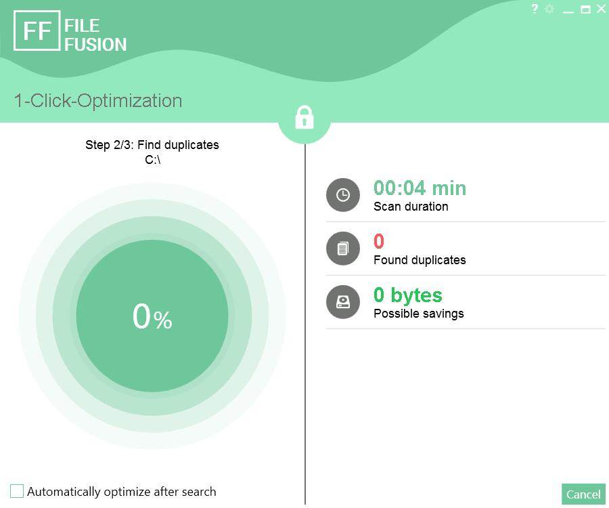This screenshot has height=508, width=609.
Task: Enable Automatically optimize after search checkbox
Action: (17, 491)
